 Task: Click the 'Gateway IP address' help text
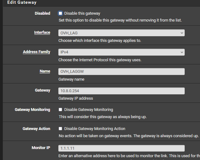[76, 98]
